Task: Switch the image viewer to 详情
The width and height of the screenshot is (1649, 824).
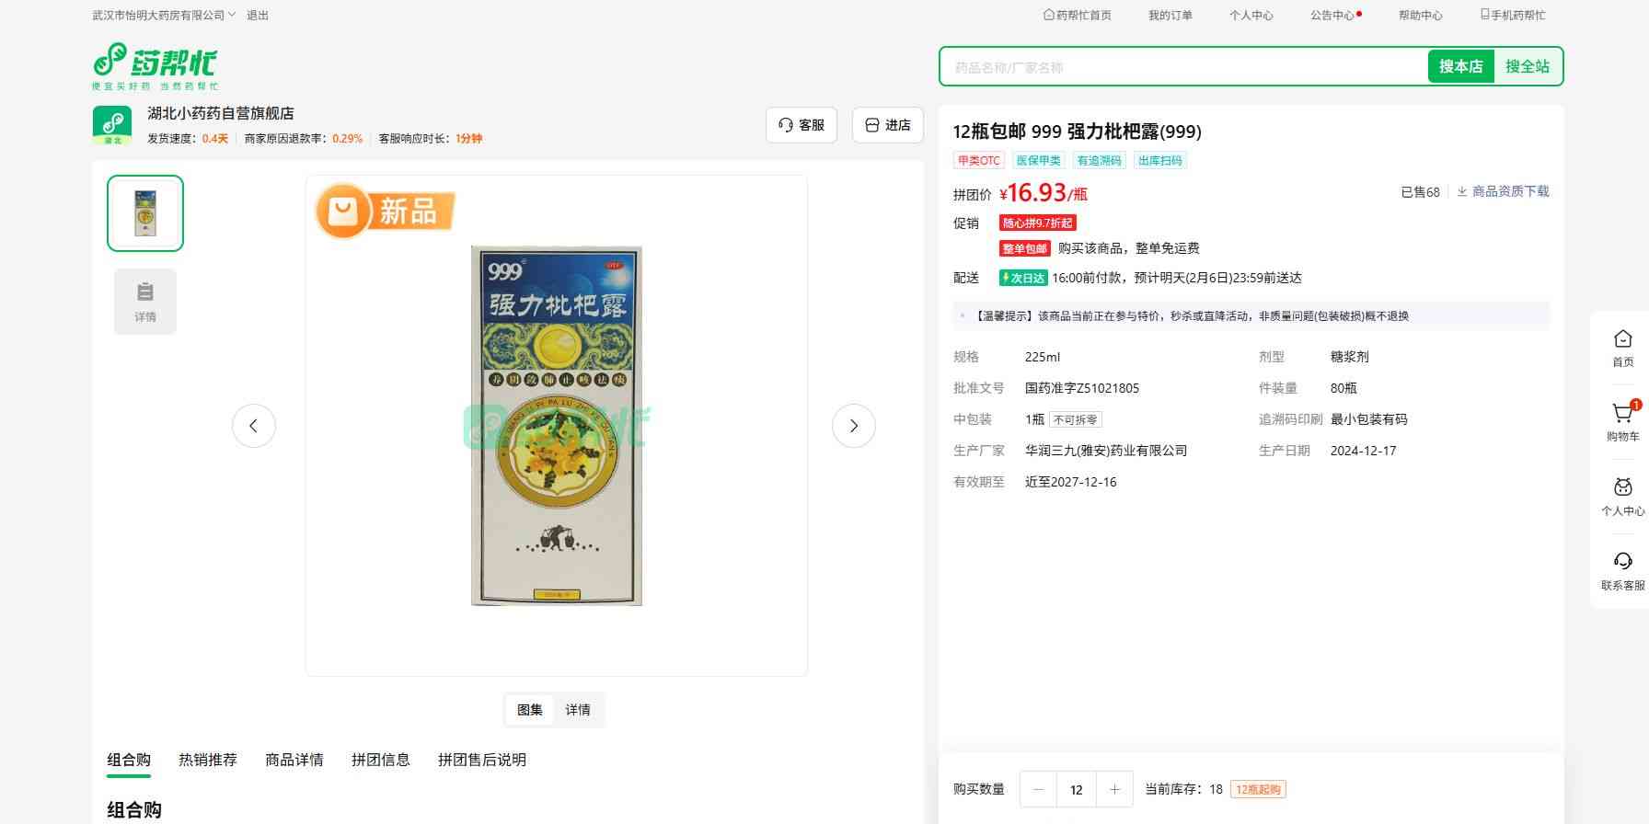Action: coord(578,710)
